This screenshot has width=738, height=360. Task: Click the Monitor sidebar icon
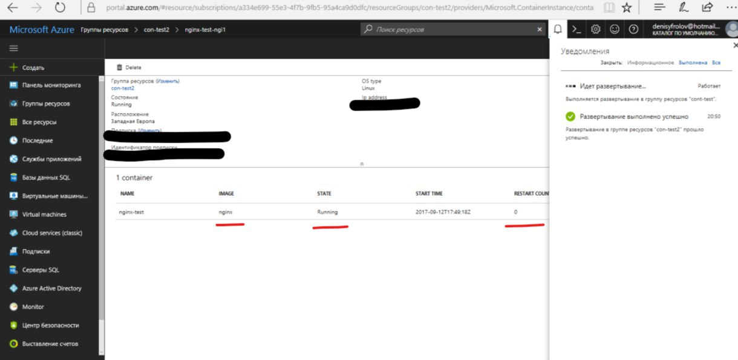coord(13,307)
